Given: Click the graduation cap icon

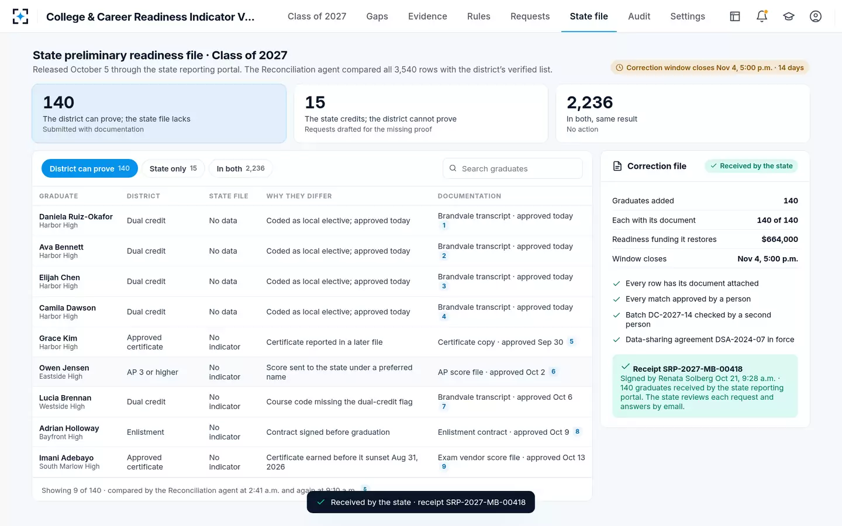Looking at the screenshot, I should 789,16.
